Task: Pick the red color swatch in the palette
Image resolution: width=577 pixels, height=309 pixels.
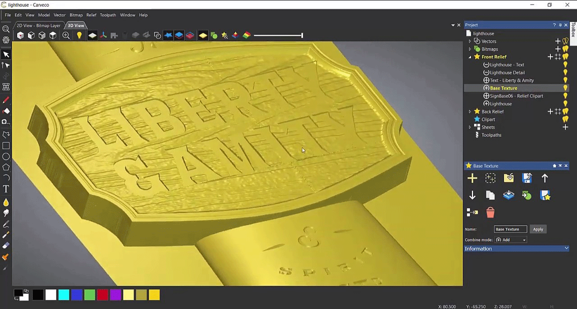Action: [x=102, y=295]
